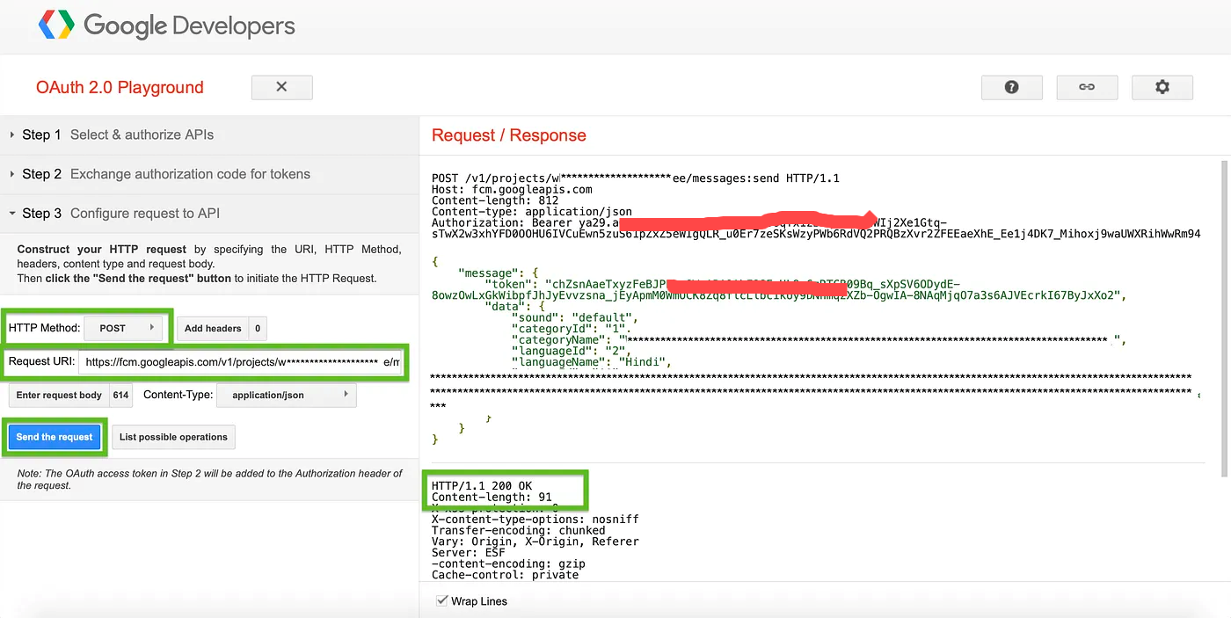
Task: Click the List possible operations button
Action: (x=173, y=437)
